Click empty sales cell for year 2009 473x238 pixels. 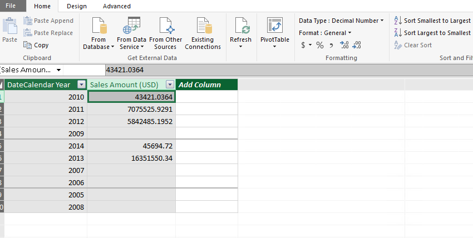131,133
